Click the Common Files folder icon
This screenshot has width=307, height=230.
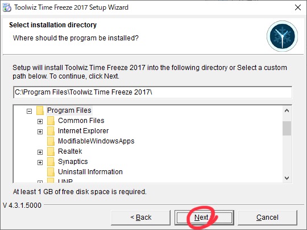click(x=51, y=121)
